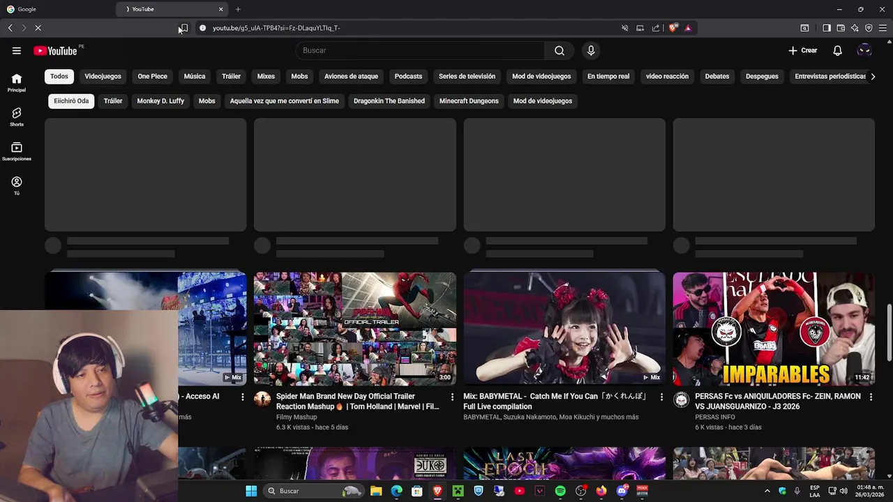Select the Mixes filter chip
This screenshot has height=502, width=893.
click(x=266, y=76)
